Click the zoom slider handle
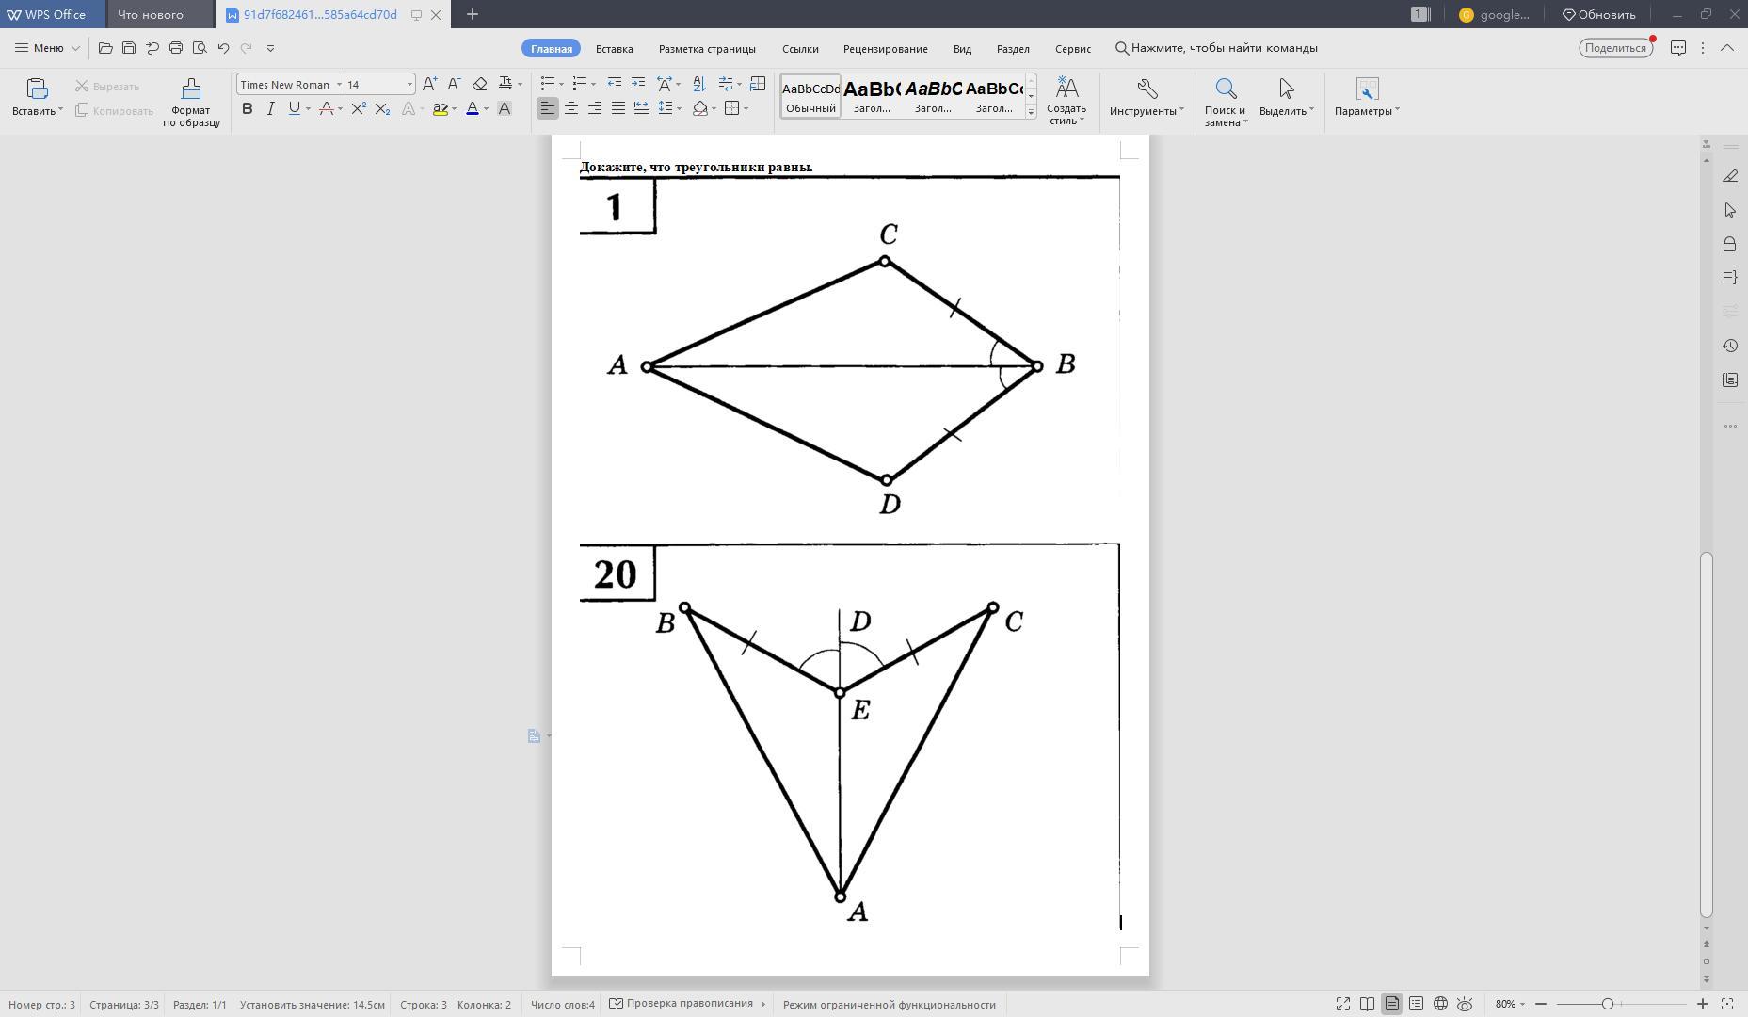This screenshot has height=1017, width=1748. coord(1608,1005)
